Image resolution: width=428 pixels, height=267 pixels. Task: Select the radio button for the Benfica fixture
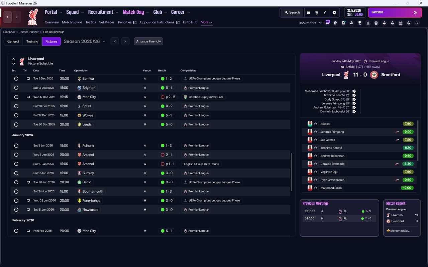pyautogui.click(x=16, y=79)
